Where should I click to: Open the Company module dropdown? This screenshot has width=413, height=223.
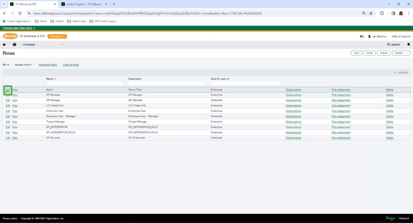pyautogui.click(x=43, y=45)
